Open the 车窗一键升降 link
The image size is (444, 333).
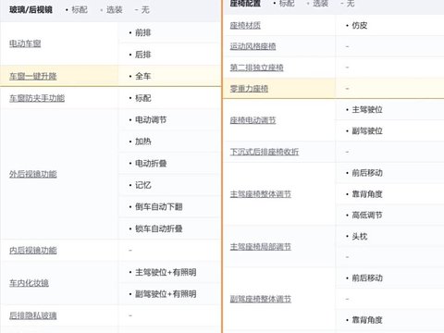pyautogui.click(x=33, y=76)
